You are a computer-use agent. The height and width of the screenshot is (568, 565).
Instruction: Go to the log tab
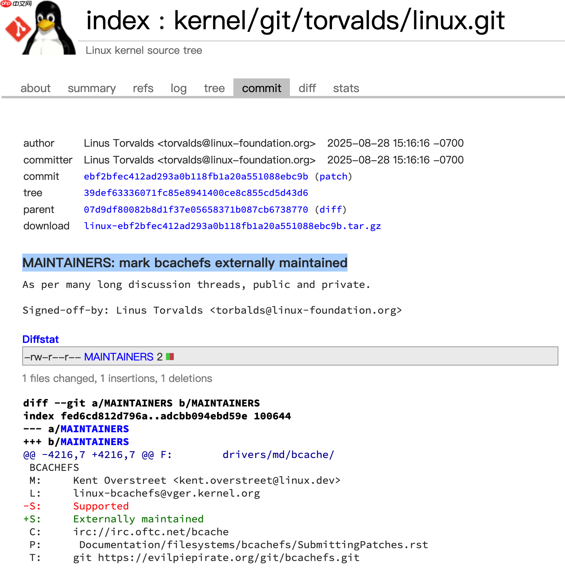click(178, 88)
